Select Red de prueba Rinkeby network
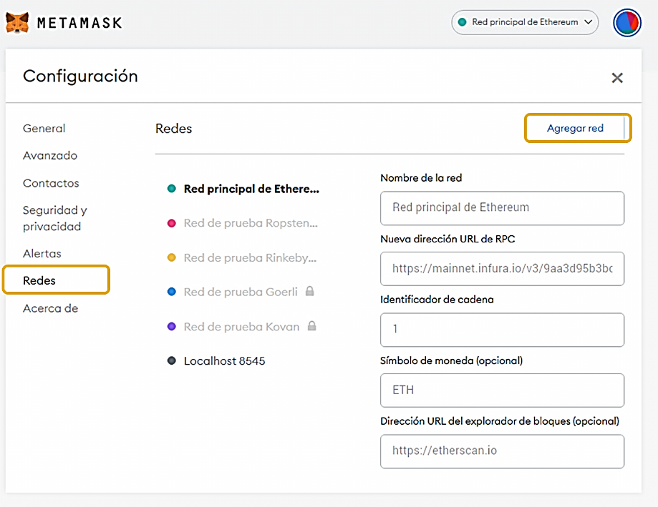This screenshot has width=658, height=507. tap(250, 257)
